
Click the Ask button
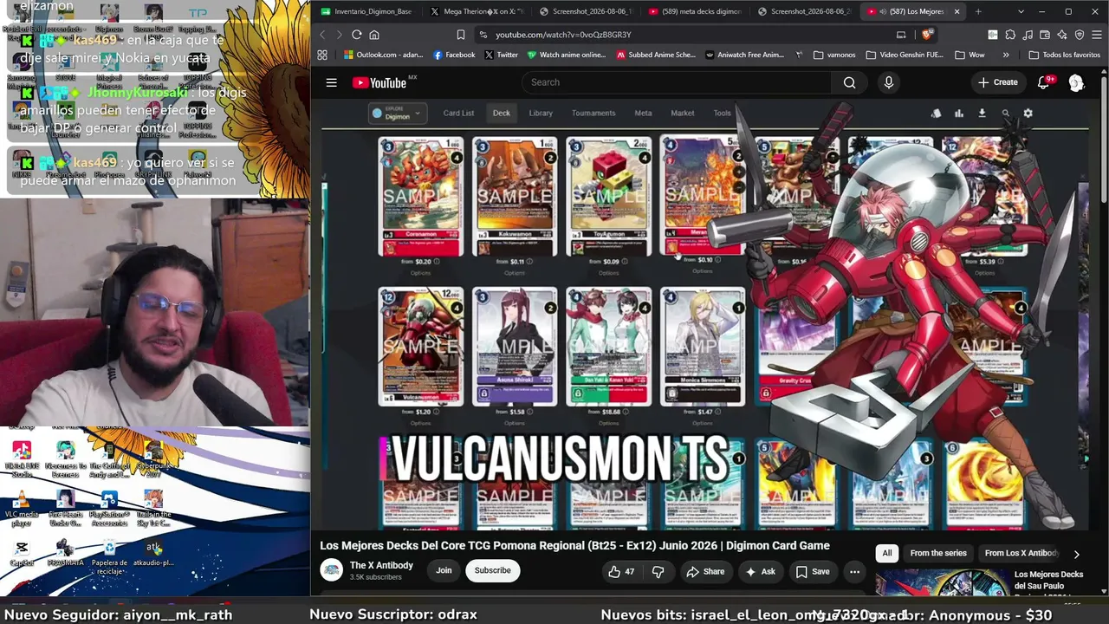coord(760,571)
